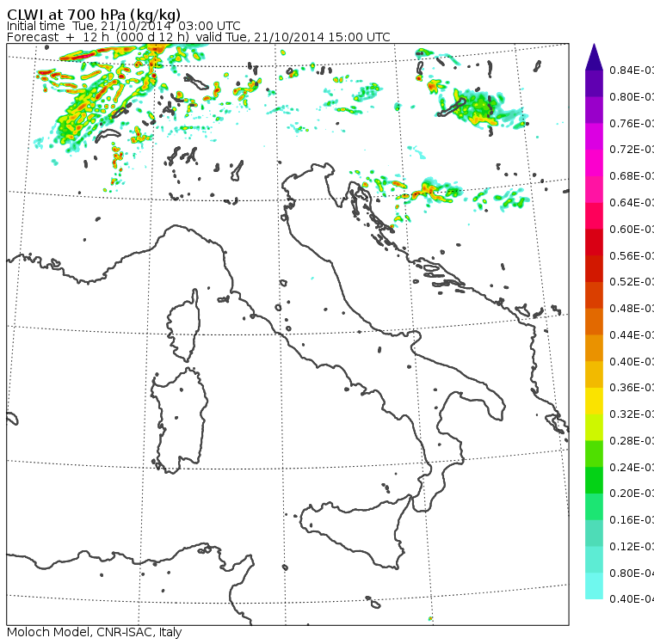Viewport: 654px width, 644px height.
Task: Pick the purple swatch just below 0.84E-03
Action: tap(594, 83)
